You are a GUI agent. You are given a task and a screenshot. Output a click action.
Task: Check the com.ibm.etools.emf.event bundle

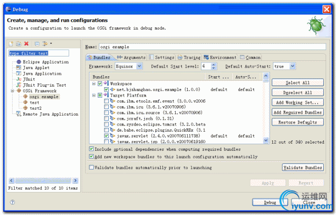point(107,101)
